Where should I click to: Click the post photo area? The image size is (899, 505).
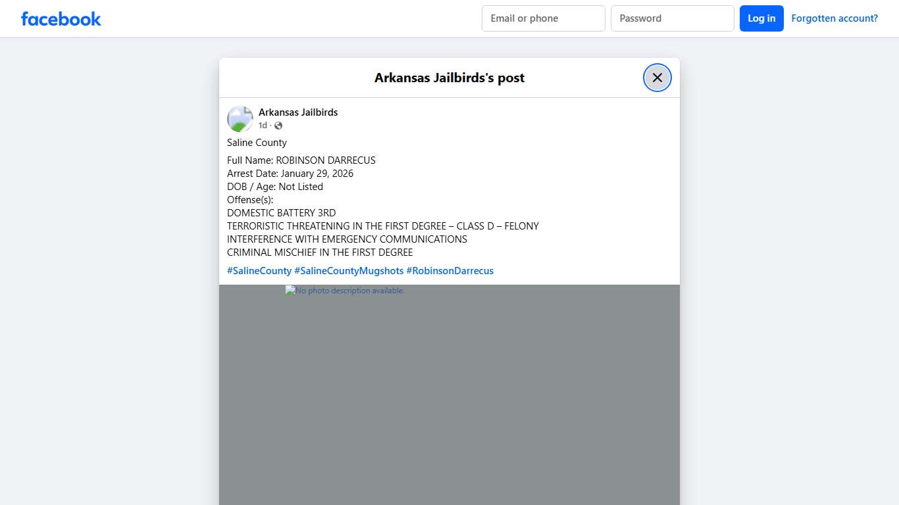(x=449, y=395)
